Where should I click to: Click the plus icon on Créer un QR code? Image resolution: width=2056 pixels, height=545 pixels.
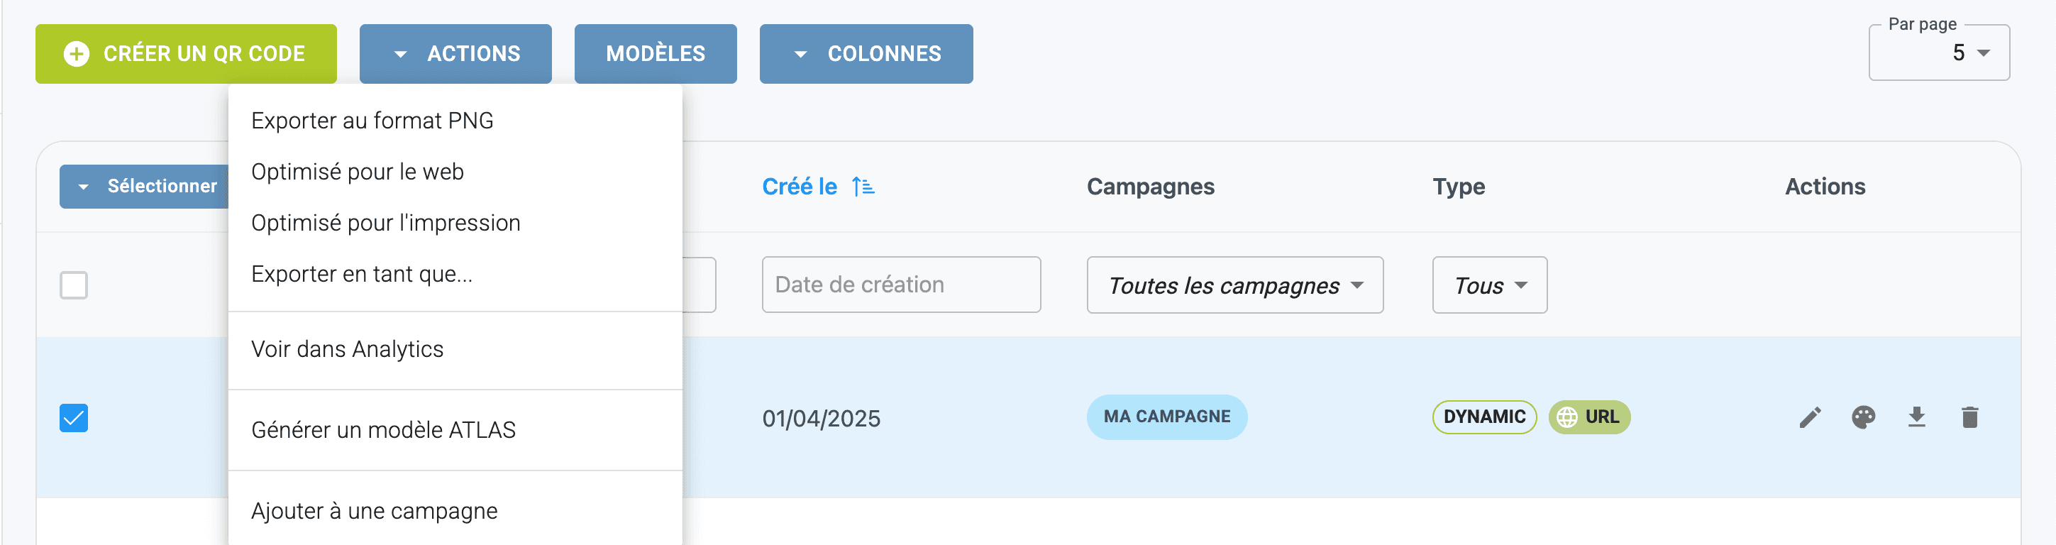tap(77, 54)
